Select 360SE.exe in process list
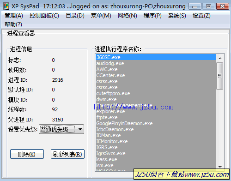 point(156,57)
